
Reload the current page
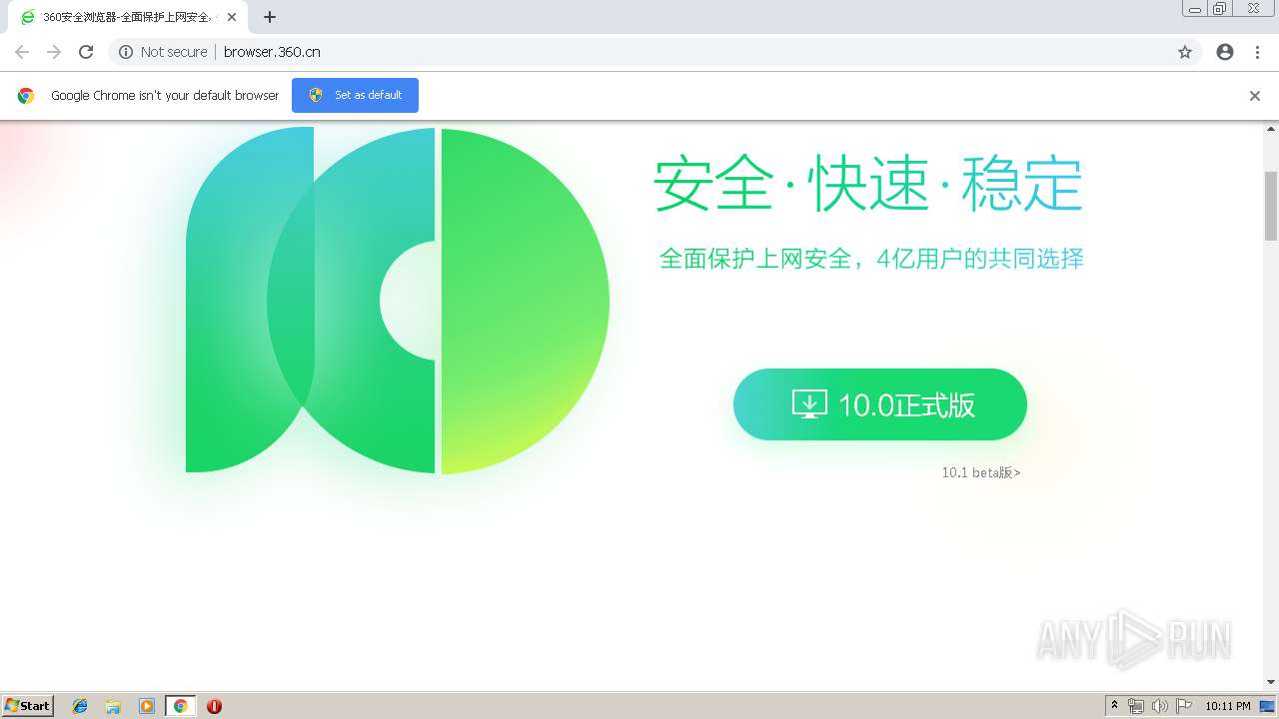click(x=86, y=52)
